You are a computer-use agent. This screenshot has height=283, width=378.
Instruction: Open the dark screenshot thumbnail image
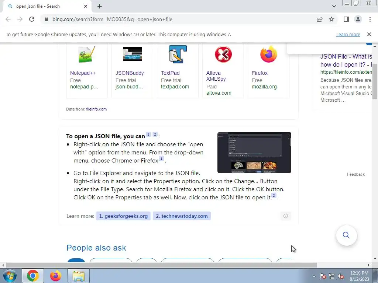coord(254,152)
